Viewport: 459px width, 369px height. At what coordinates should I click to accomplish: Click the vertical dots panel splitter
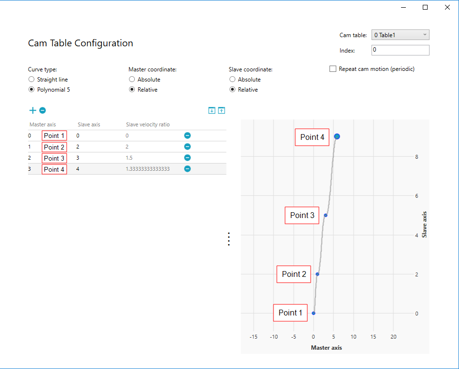pos(229,239)
